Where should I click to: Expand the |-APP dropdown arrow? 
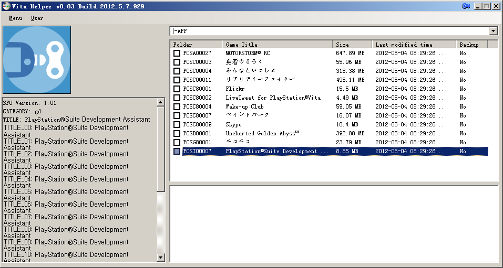pyautogui.click(x=494, y=31)
